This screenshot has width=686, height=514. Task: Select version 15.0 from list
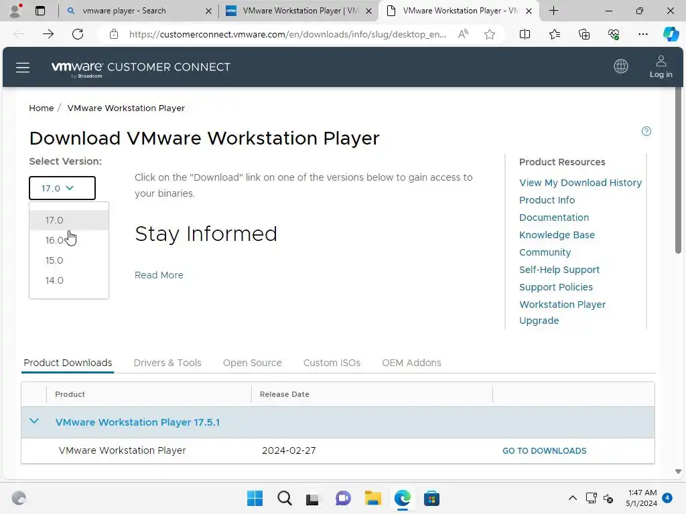pyautogui.click(x=69, y=260)
